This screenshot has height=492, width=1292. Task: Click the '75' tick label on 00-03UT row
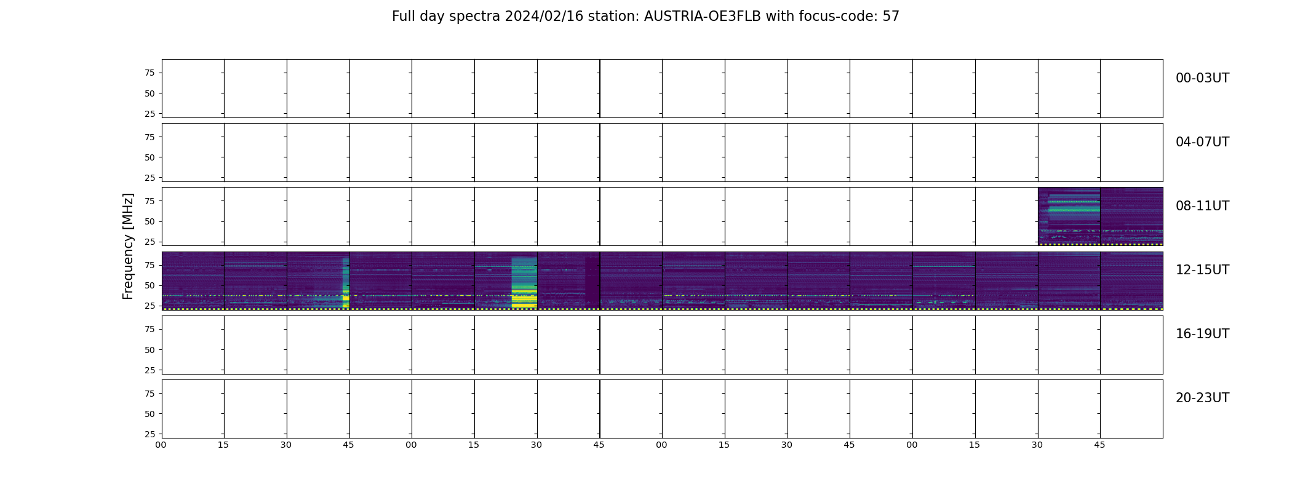coord(150,73)
